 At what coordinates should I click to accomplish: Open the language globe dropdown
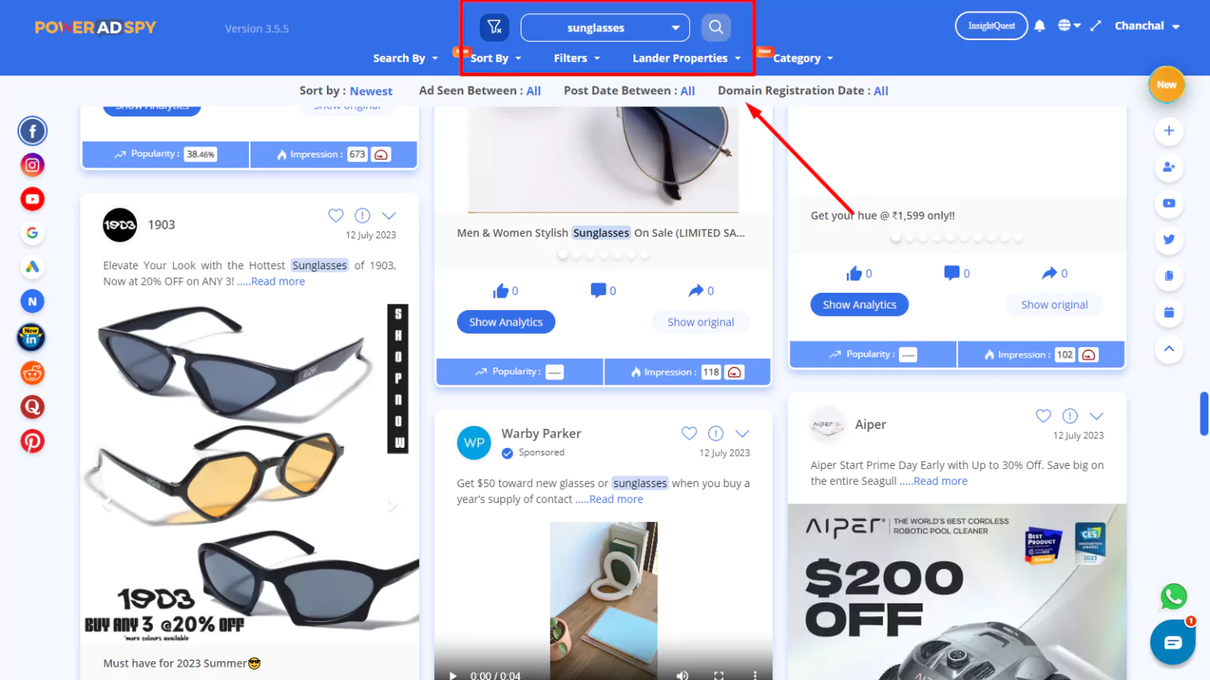(1069, 26)
